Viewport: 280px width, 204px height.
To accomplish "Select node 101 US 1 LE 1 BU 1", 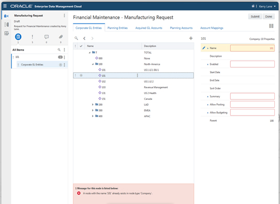I will [133, 70].
